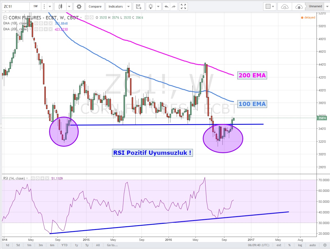Open chart properties gear in top toolbar
The image size is (330, 249).
click(x=79, y=6)
